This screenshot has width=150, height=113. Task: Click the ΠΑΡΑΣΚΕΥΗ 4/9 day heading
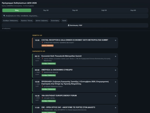coord(39,51)
